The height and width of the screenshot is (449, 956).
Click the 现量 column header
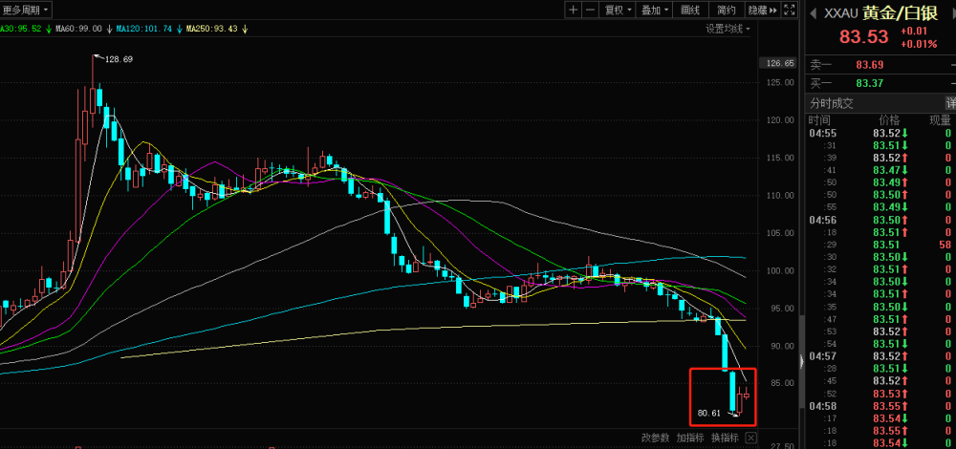(x=940, y=120)
